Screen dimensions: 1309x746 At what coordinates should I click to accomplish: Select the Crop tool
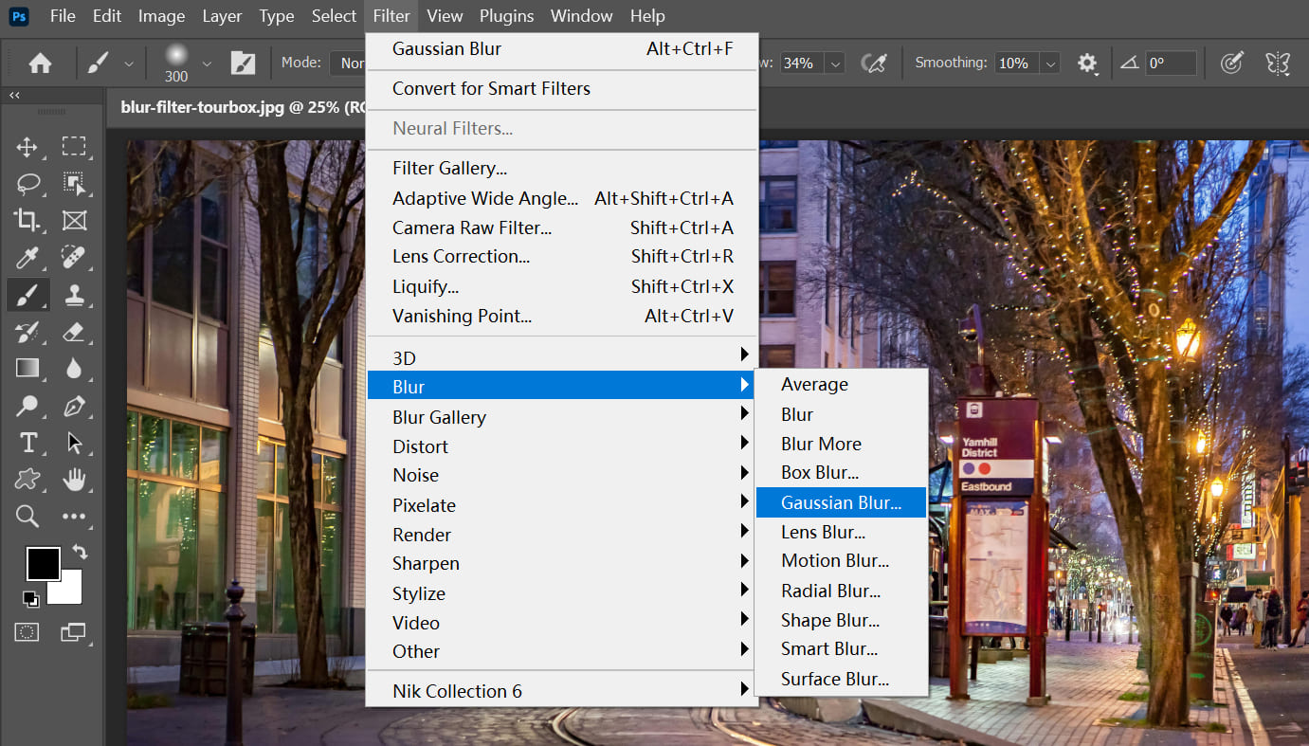(27, 221)
